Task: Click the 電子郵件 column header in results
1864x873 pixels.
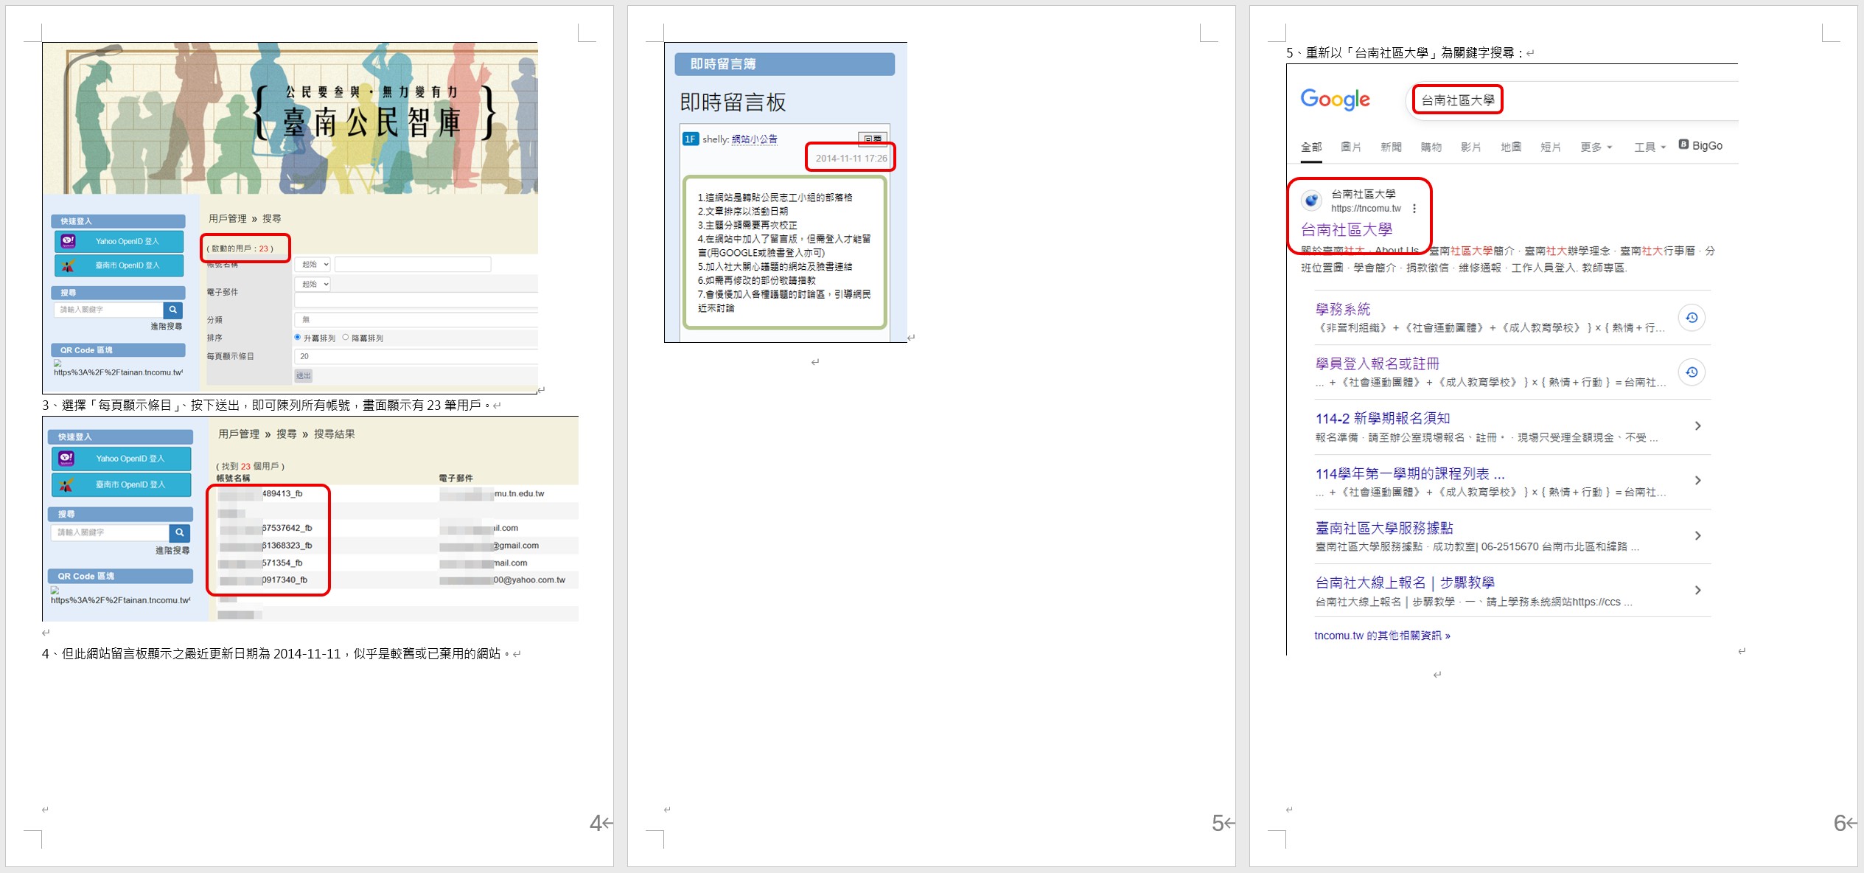Action: click(455, 478)
